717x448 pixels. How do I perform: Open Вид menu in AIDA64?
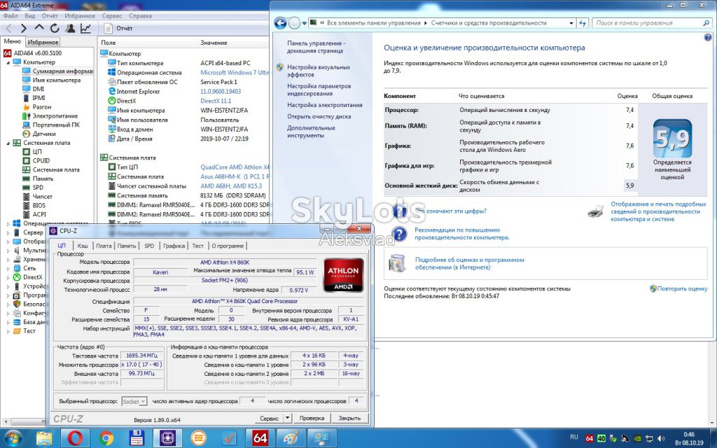click(x=29, y=15)
